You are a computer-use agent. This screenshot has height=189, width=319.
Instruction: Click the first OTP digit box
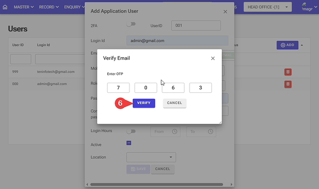pos(118,88)
